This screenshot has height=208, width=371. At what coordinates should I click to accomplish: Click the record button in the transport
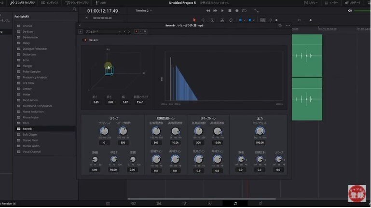236,11
